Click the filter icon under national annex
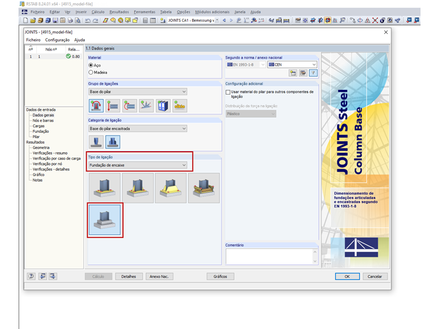 pos(313,73)
